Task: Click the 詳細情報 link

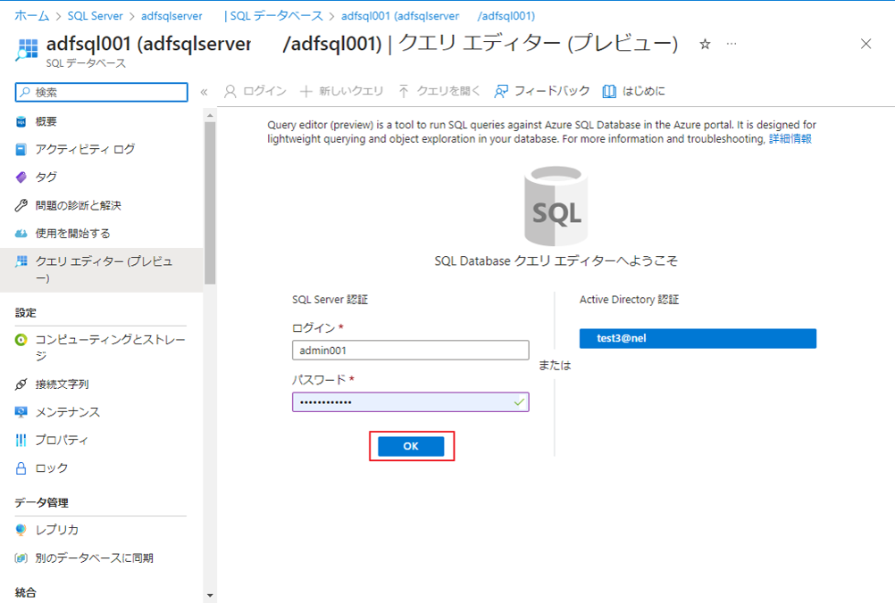Action: (790, 138)
